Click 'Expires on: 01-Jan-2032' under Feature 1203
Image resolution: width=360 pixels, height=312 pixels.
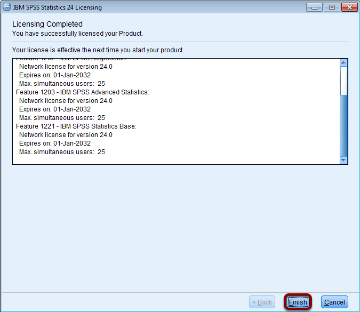tap(55, 109)
